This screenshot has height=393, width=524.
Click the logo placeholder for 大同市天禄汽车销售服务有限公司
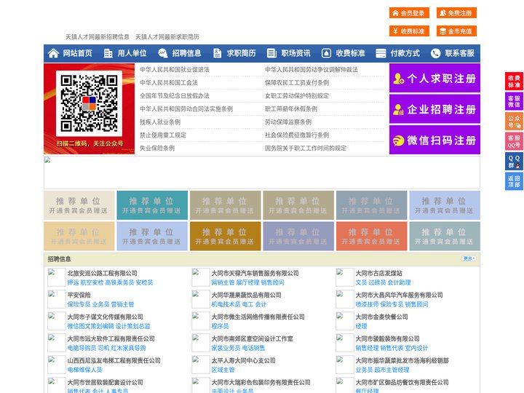[x=201, y=277]
